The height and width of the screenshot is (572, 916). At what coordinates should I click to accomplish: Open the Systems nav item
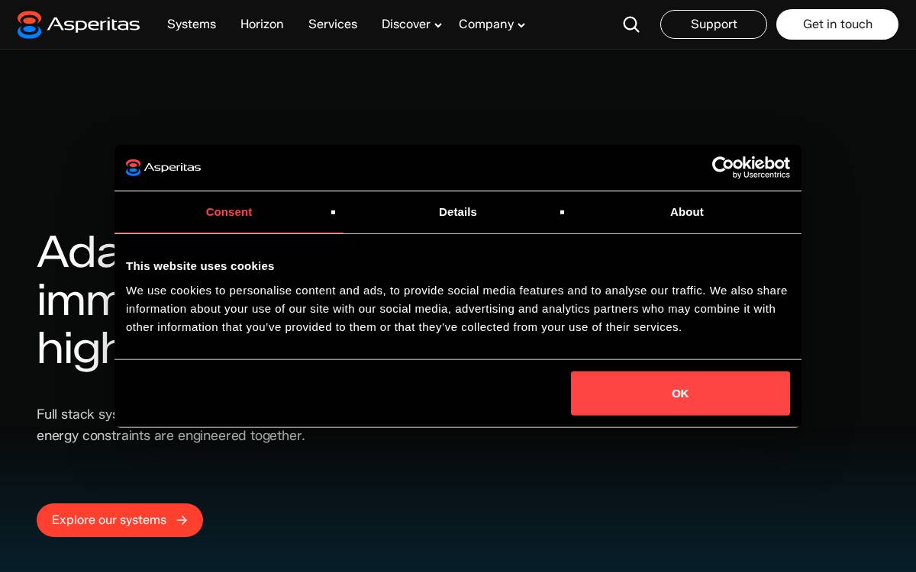[192, 24]
